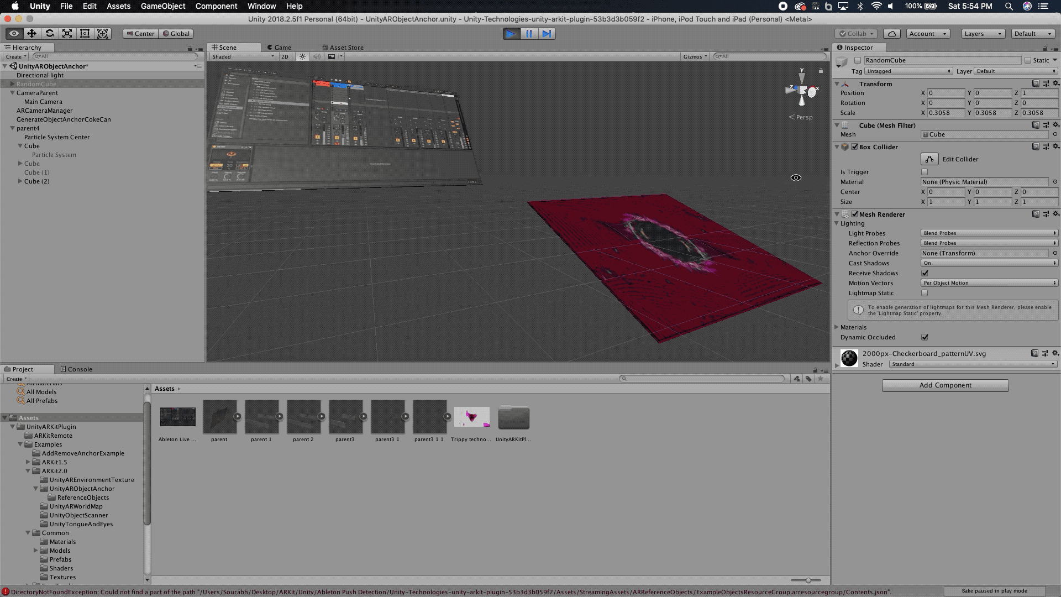
Task: Open the Gizmos dropdown
Action: [695, 56]
